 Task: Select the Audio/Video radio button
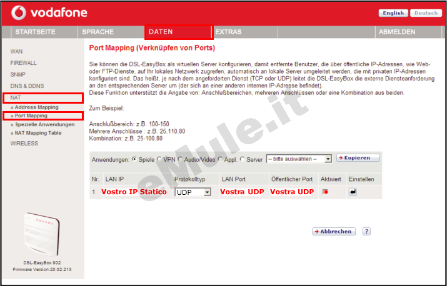tap(180, 159)
